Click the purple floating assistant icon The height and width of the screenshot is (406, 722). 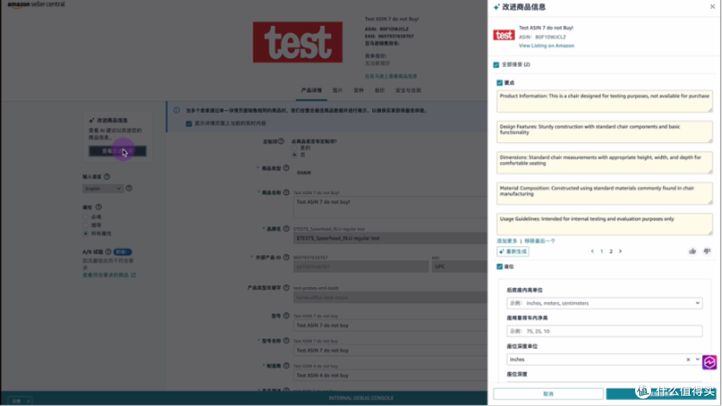(x=709, y=363)
